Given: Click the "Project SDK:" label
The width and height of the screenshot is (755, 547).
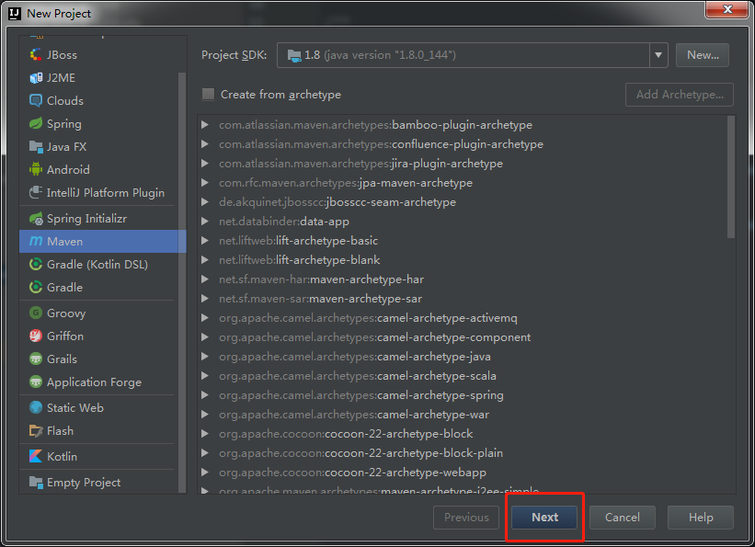Looking at the screenshot, I should click(x=234, y=55).
